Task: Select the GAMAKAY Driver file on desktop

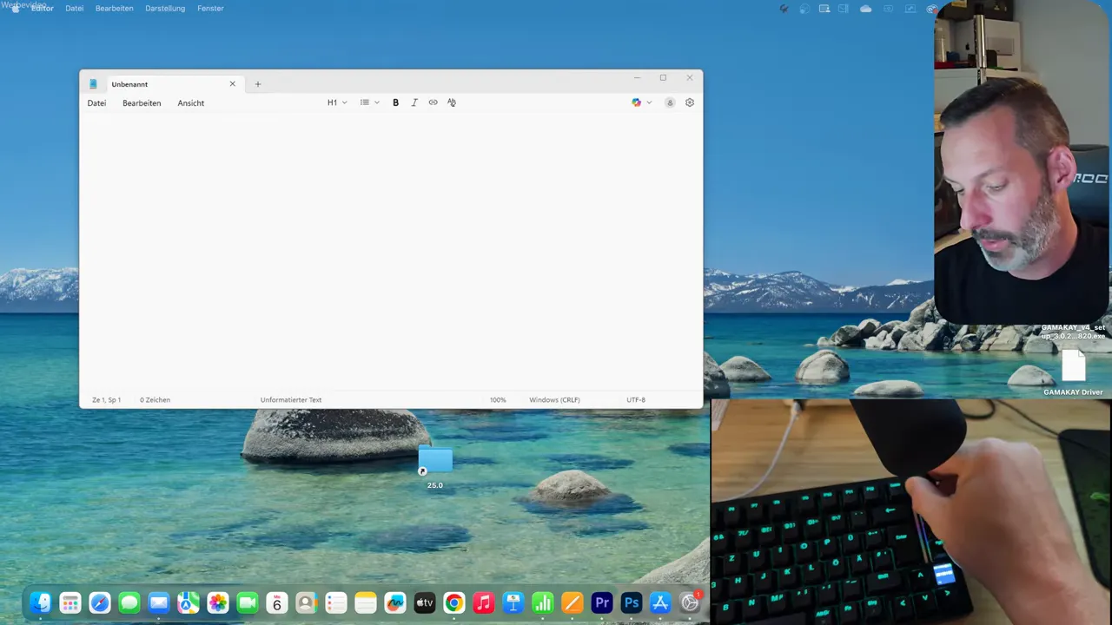Action: click(x=1074, y=372)
